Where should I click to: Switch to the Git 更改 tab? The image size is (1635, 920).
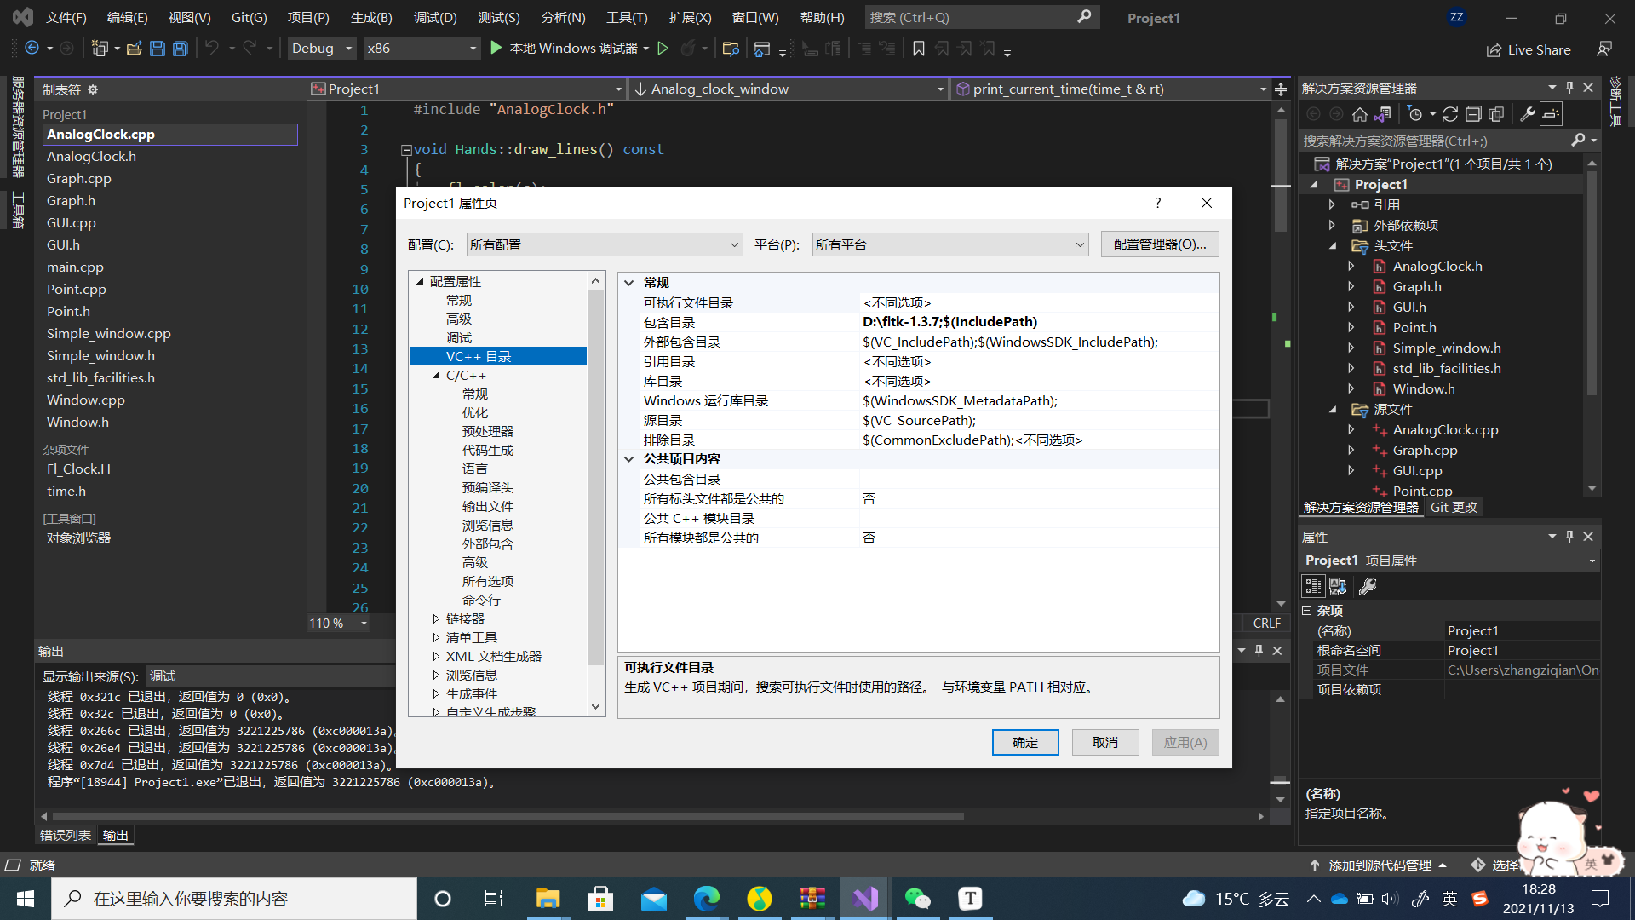tap(1454, 507)
